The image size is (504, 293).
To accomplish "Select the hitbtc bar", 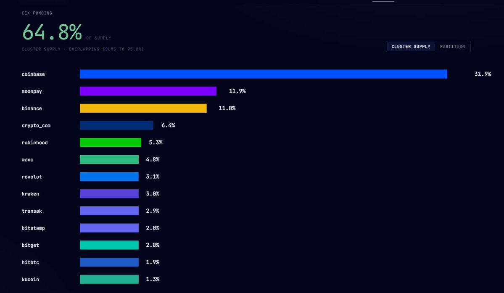I will (109, 262).
